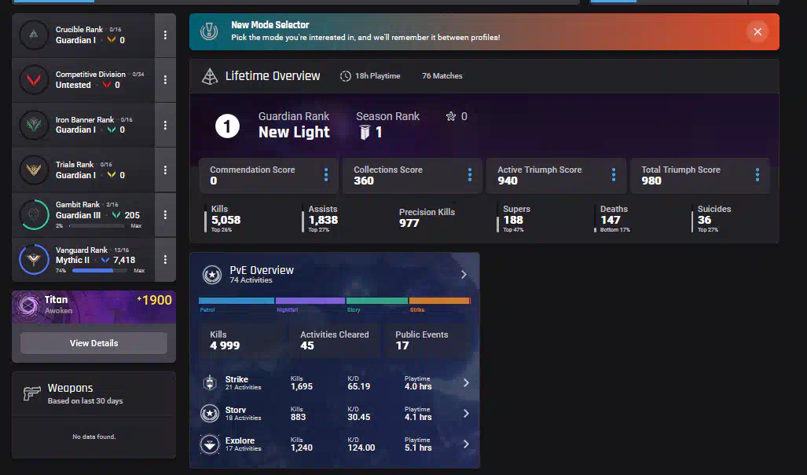Click the Deaths 147 stat
The image size is (807, 475).
(x=614, y=220)
